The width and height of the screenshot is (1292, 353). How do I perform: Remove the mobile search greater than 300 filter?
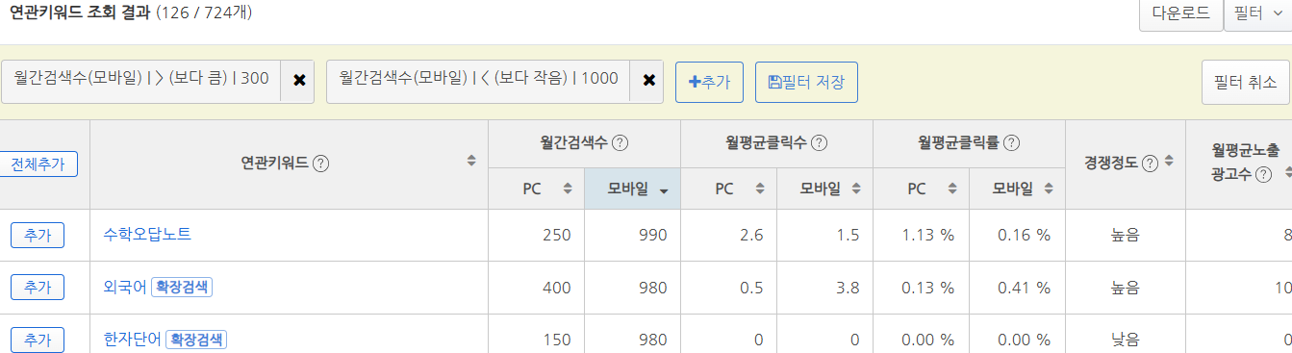298,81
